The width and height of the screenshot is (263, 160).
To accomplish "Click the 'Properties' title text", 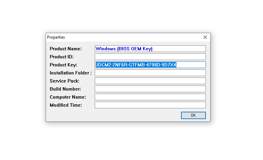I will (x=56, y=37).
